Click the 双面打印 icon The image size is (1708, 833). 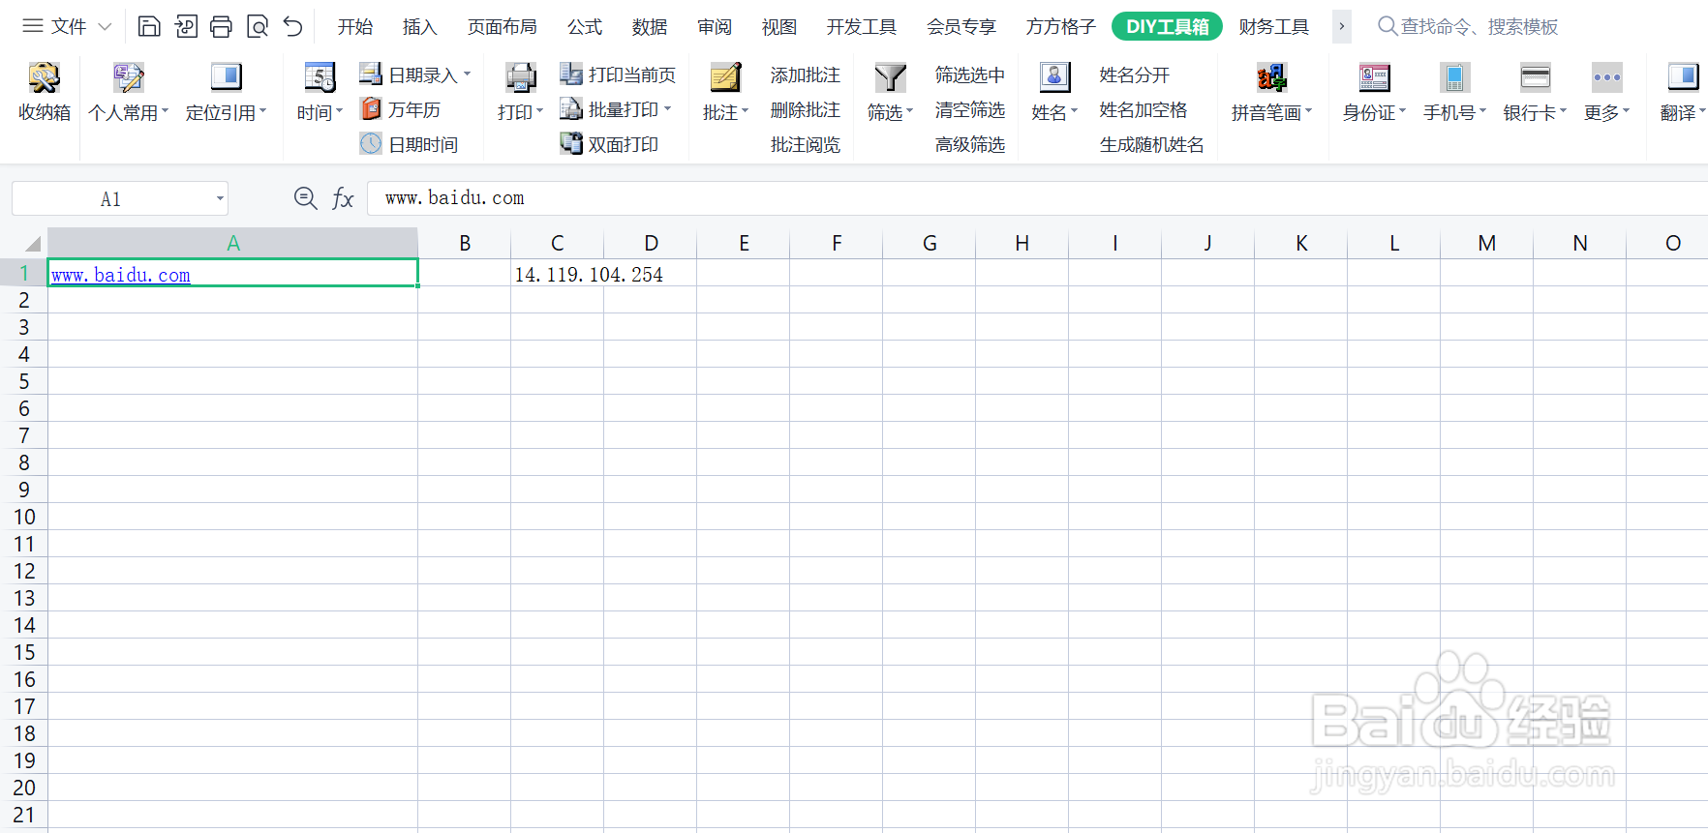[x=571, y=144]
